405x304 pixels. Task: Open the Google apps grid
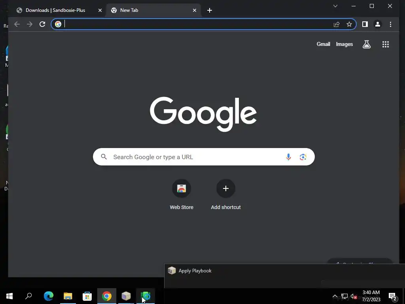(385, 44)
